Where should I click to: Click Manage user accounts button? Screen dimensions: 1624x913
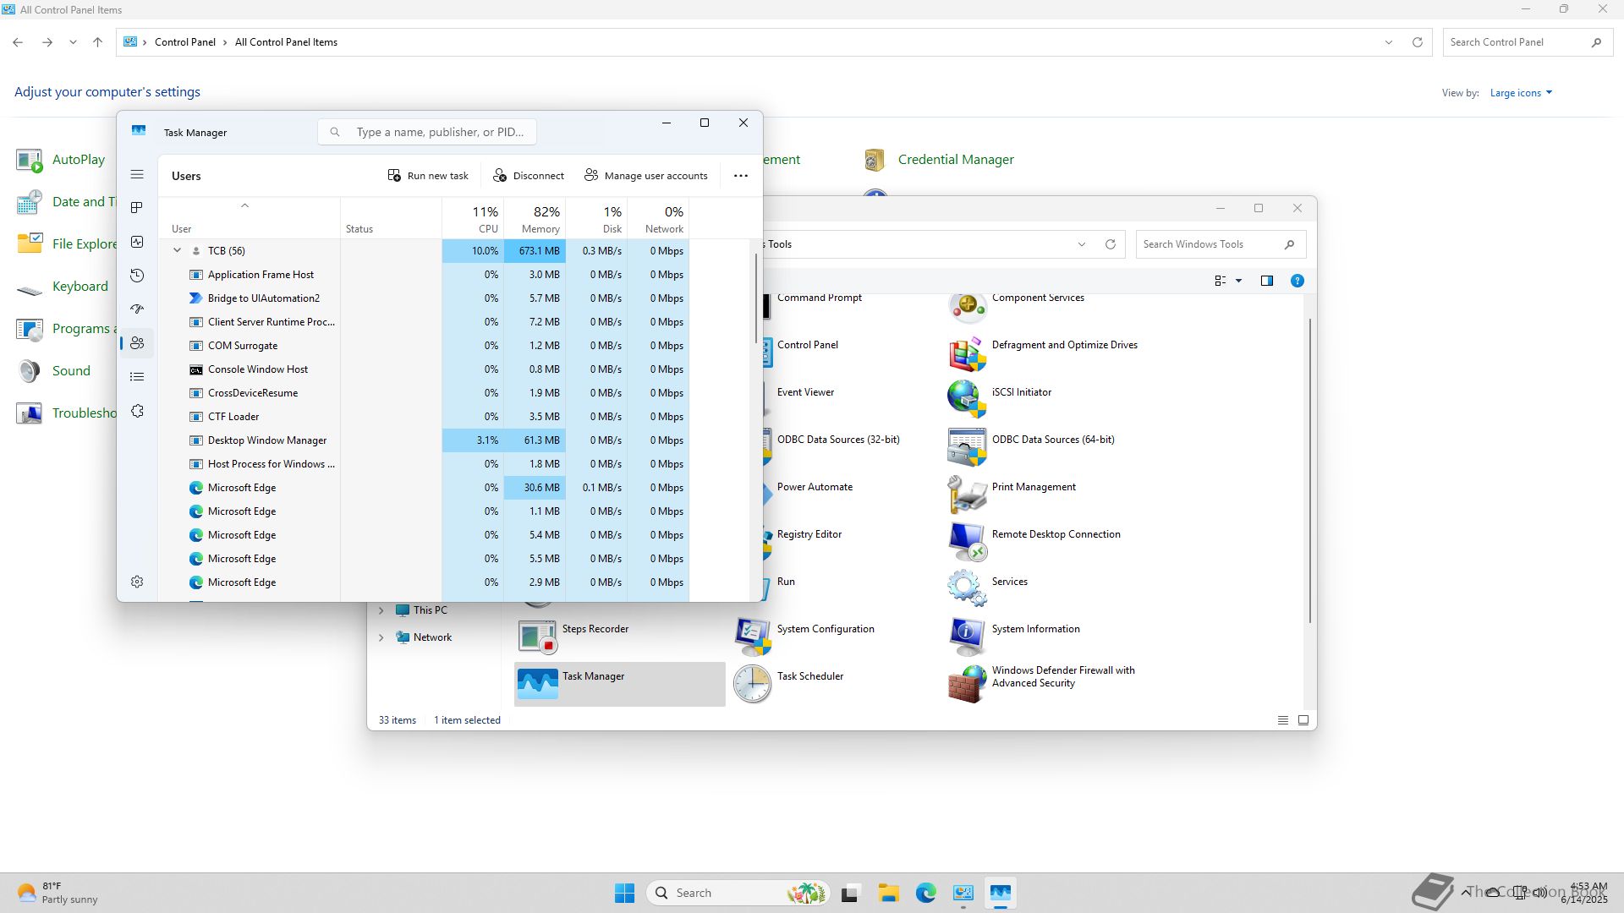[646, 176]
